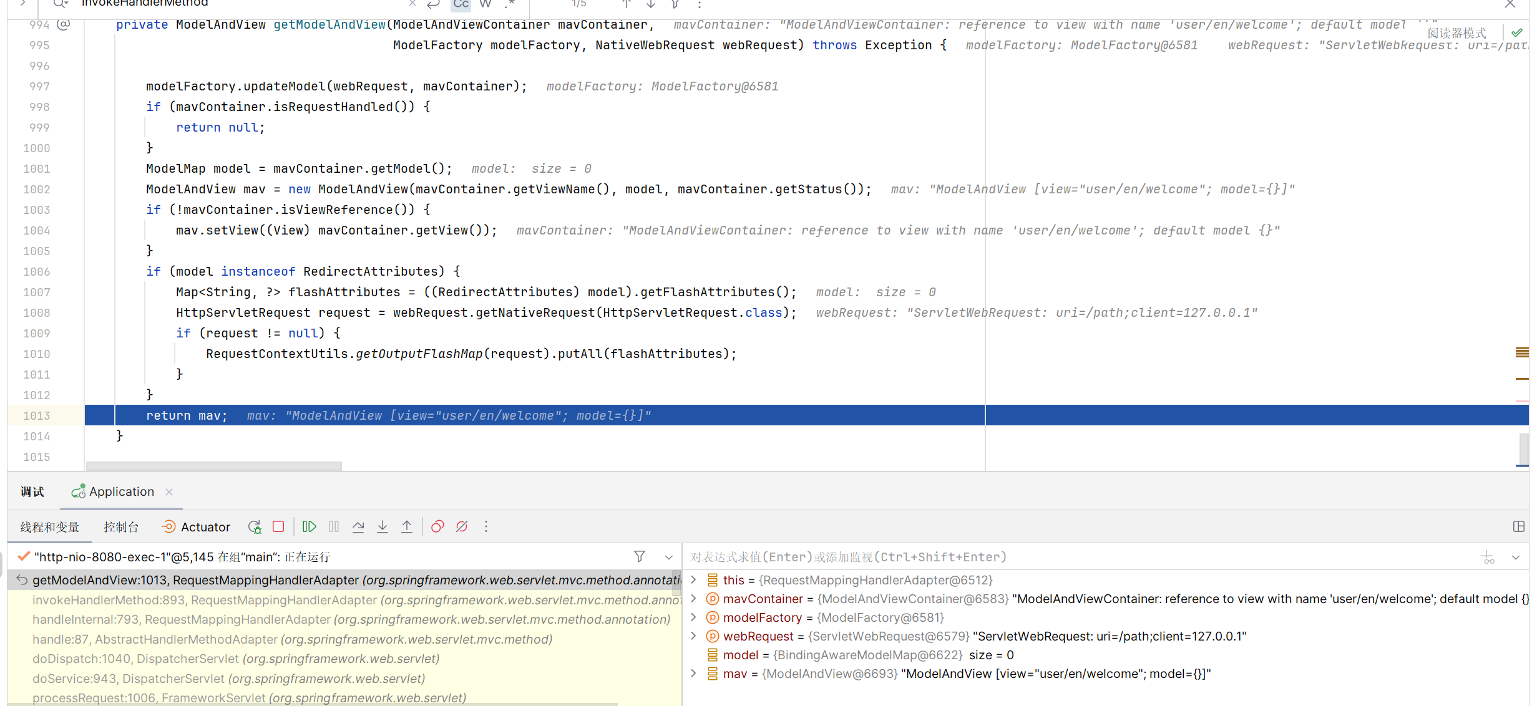Select frame getModelAndView:1013
Viewport: 1532px width, 706px height.
tap(344, 580)
